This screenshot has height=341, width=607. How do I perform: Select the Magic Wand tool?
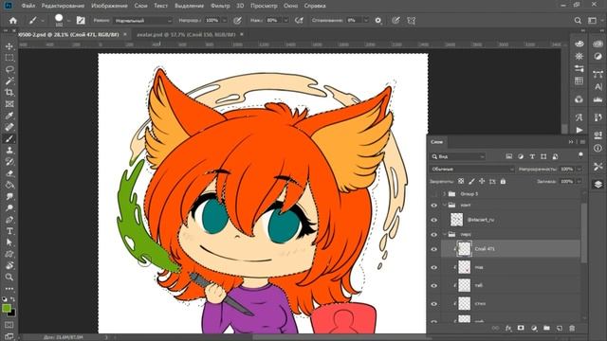pyautogui.click(x=9, y=81)
